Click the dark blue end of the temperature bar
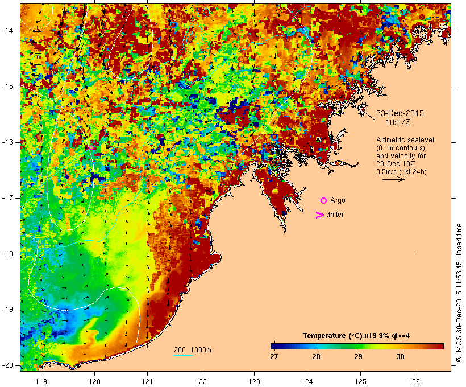Viewport: 466px width, 387px height. click(x=273, y=346)
